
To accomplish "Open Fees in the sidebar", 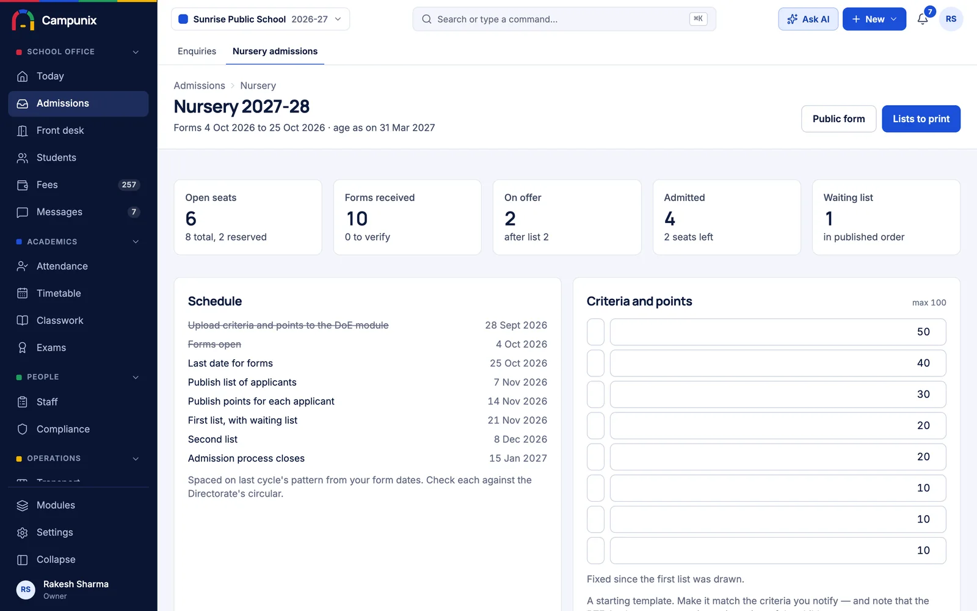I will tap(78, 185).
